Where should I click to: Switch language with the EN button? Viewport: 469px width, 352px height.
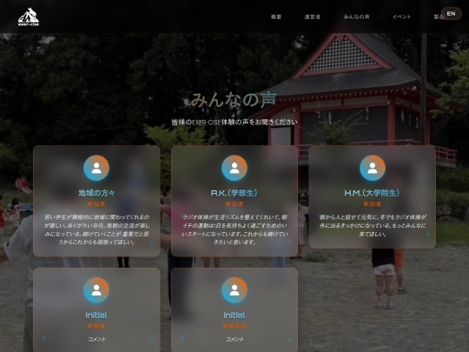(x=451, y=13)
